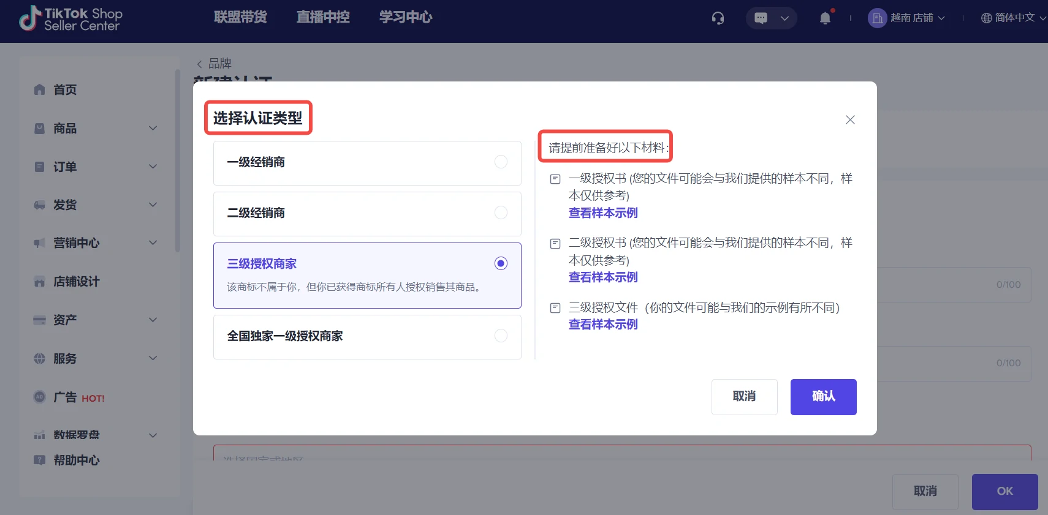Close the 选择认证类型 dialog with X
1048x515 pixels.
850,120
